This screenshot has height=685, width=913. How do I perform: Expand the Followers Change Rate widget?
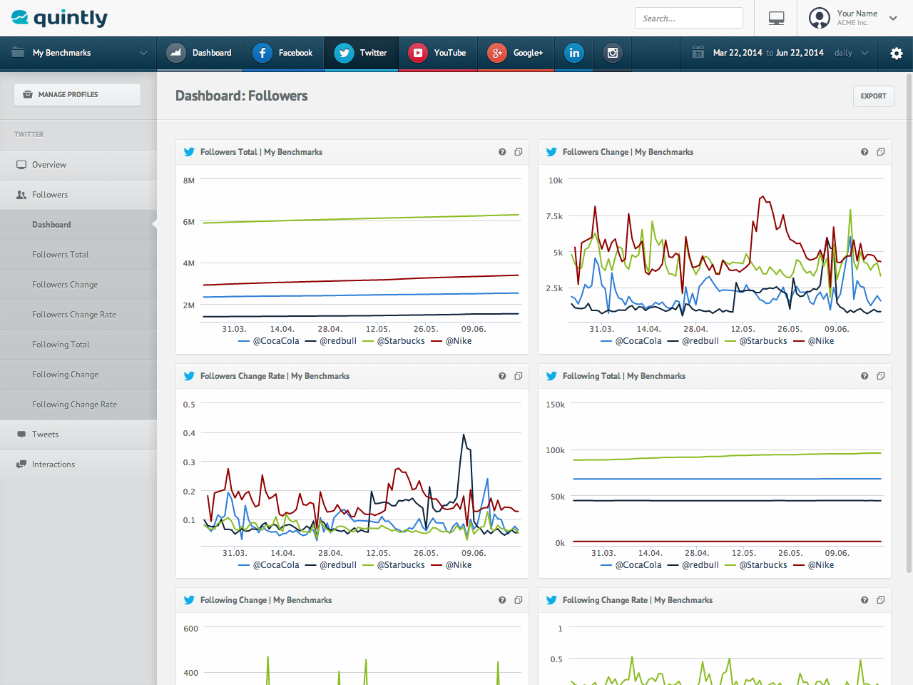click(x=519, y=376)
